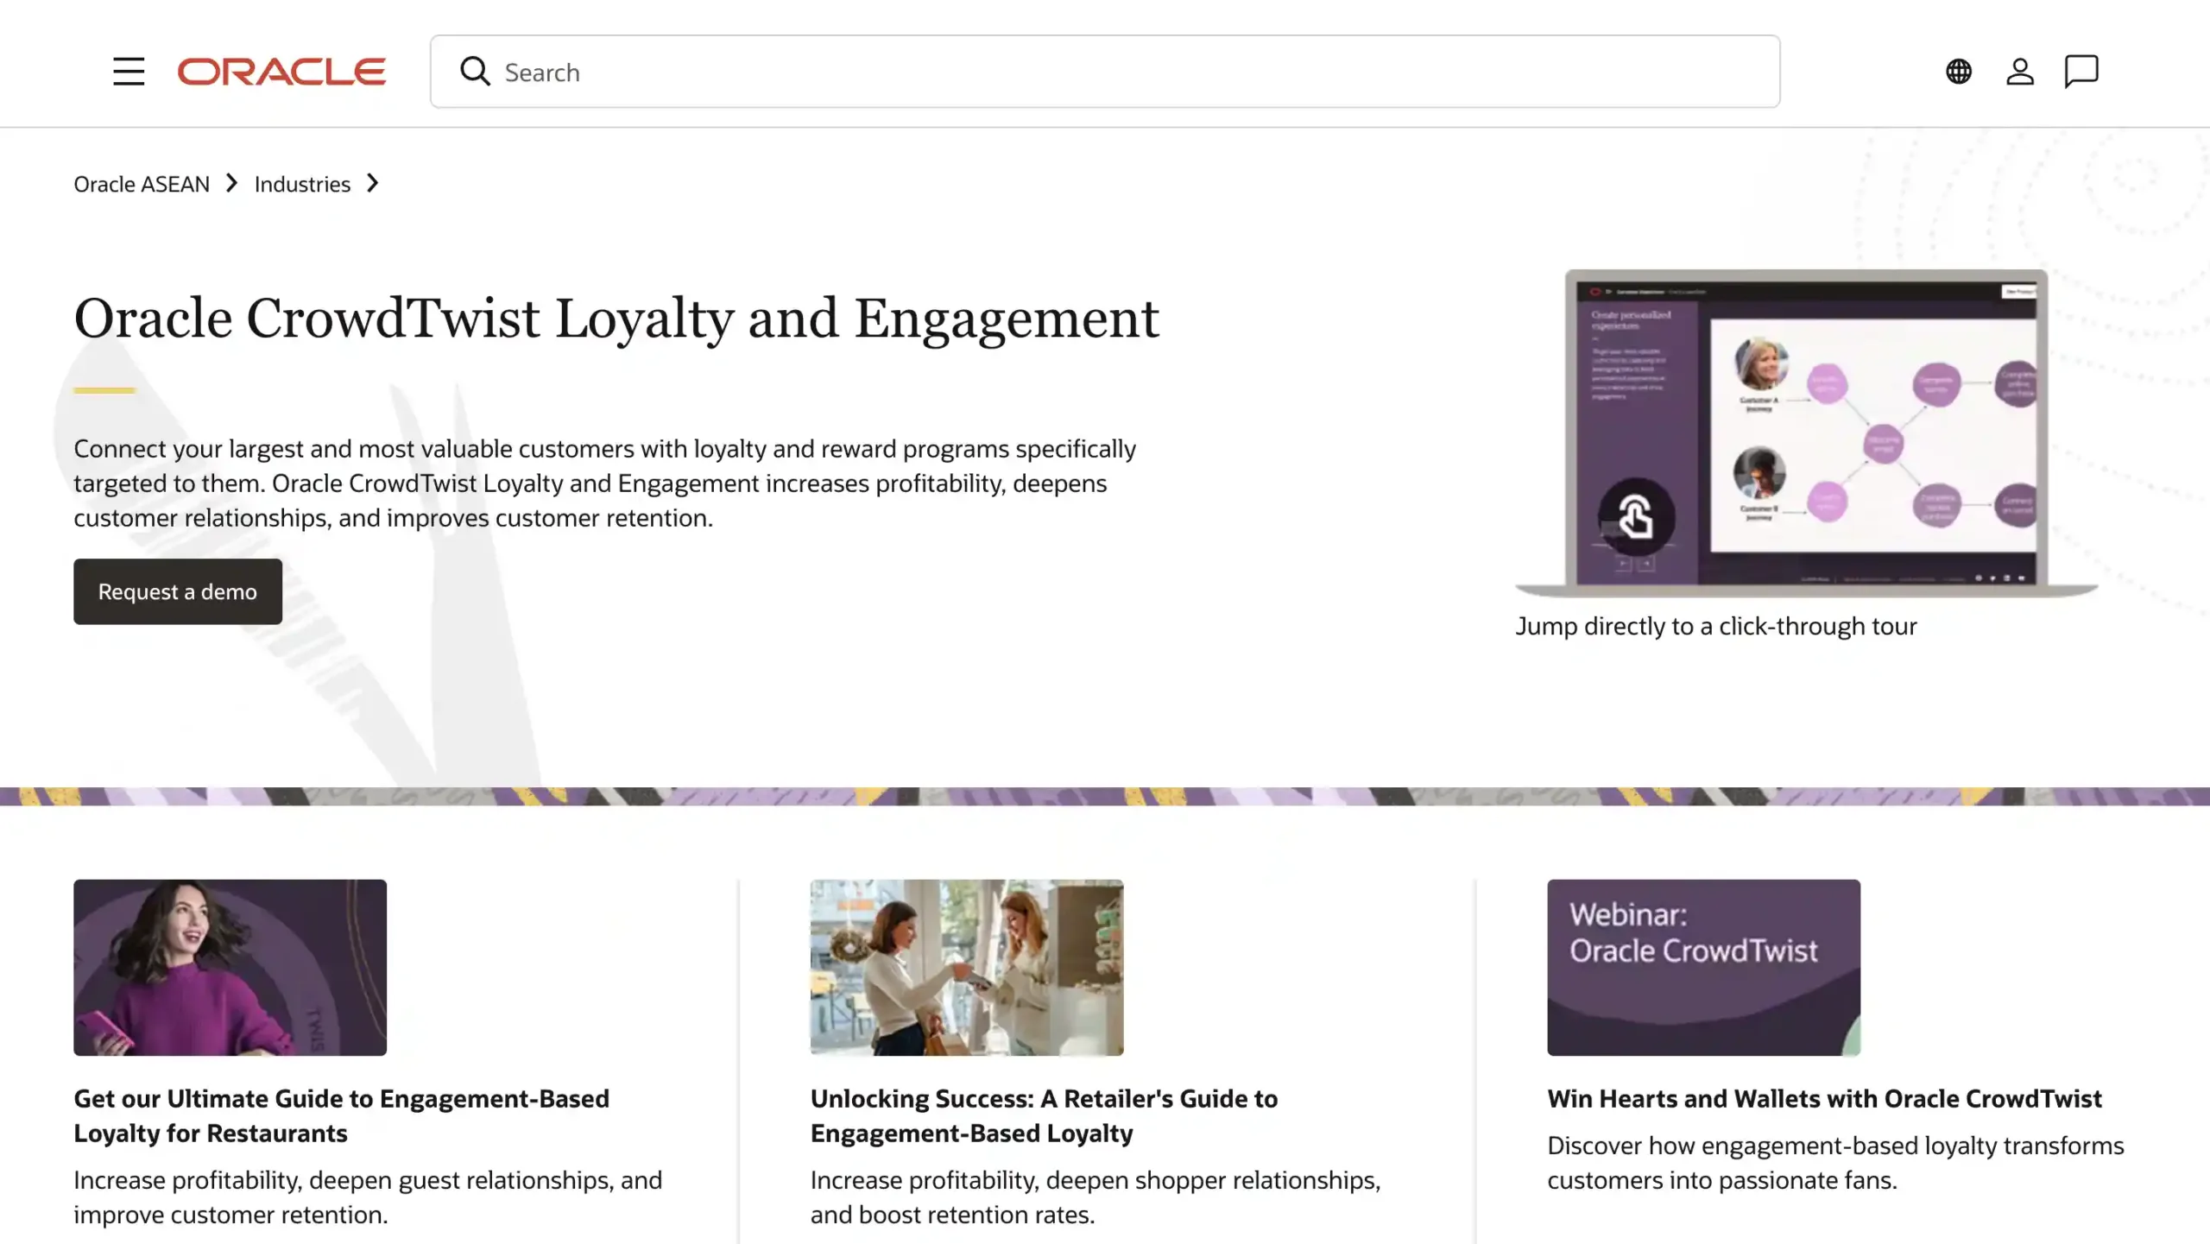The width and height of the screenshot is (2210, 1244).
Task: Click the trailing breadcrumb chevron
Action: click(x=373, y=183)
